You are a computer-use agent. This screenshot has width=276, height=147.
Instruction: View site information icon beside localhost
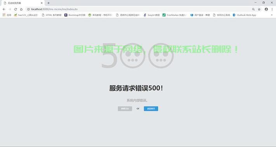pos(28,9)
